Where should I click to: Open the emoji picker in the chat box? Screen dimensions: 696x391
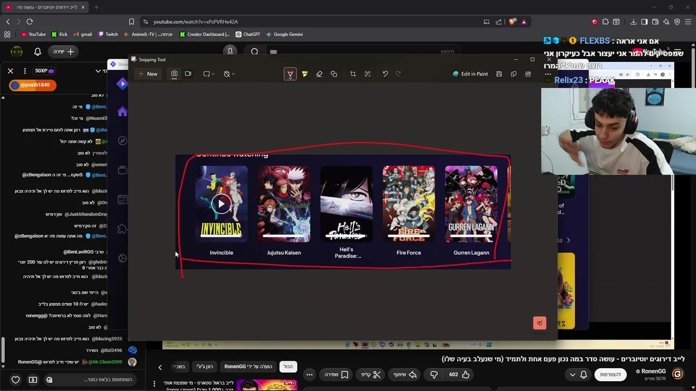click(x=49, y=380)
